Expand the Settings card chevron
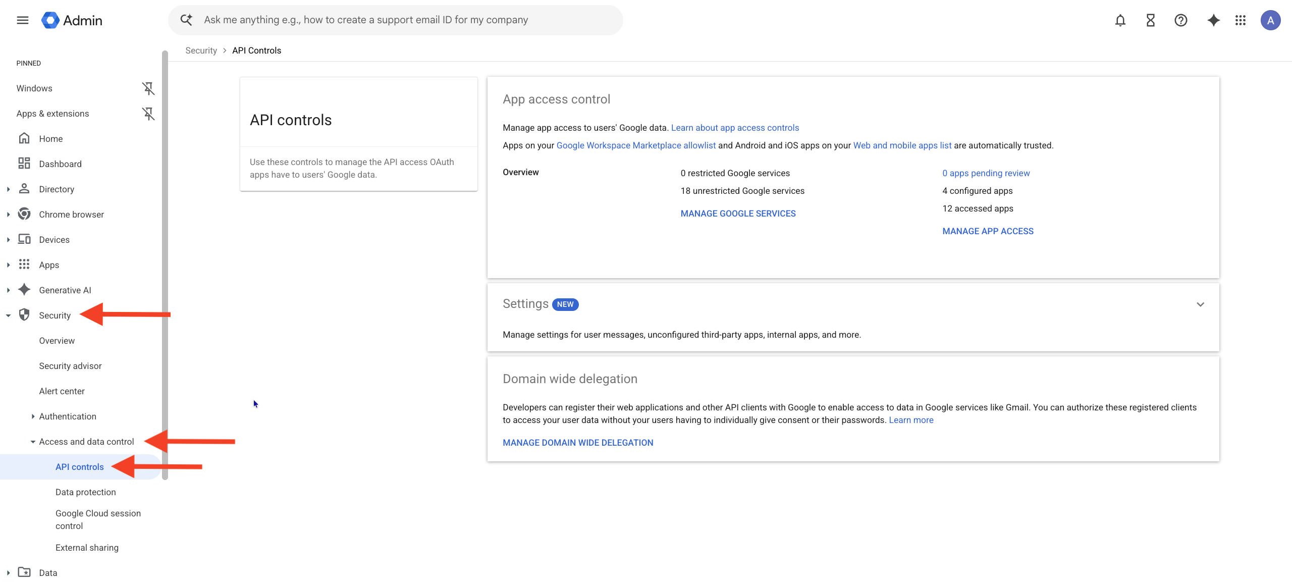The image size is (1292, 582). click(x=1200, y=304)
